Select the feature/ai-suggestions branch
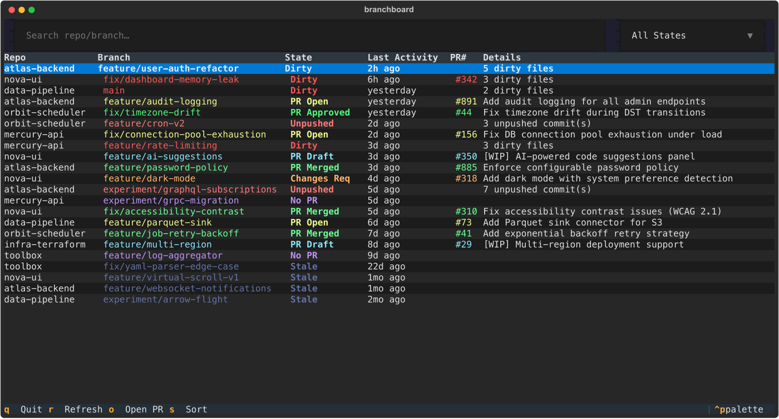This screenshot has width=779, height=419. pos(163,157)
